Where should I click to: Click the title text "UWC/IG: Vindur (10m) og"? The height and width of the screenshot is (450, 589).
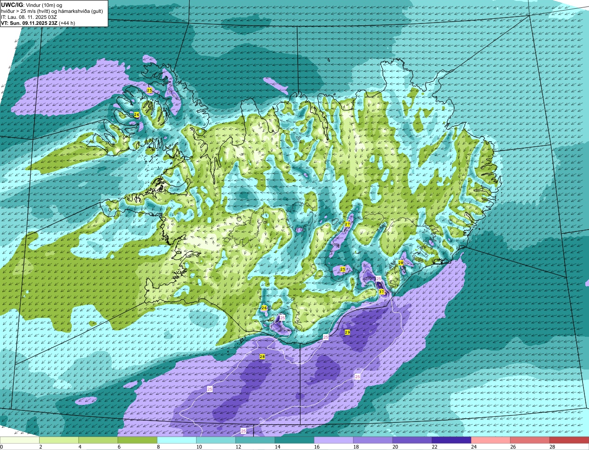coord(32,5)
